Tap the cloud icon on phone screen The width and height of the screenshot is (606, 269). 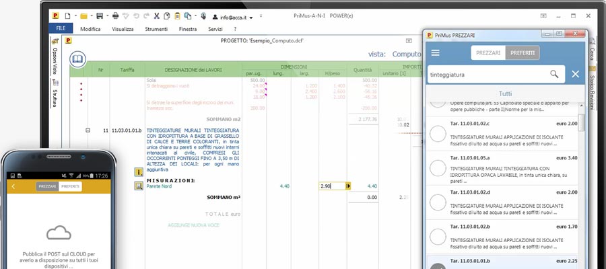59,233
